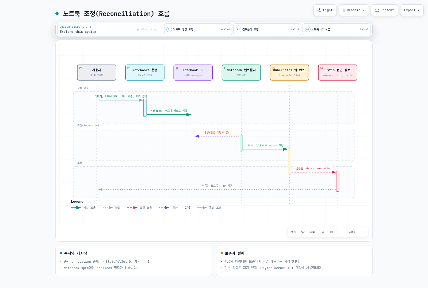Select the Istio 접근 경로 node
428x288 pixels.
(338, 73)
